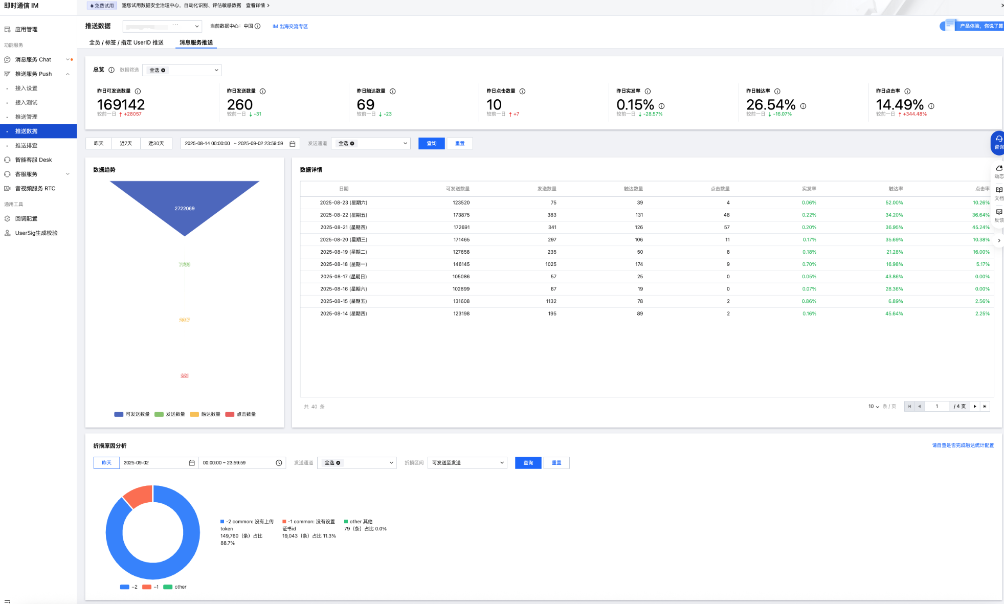Screen dimensions: 1004x604
Task: Click info icon next to 总览 title
Action: pyautogui.click(x=111, y=70)
